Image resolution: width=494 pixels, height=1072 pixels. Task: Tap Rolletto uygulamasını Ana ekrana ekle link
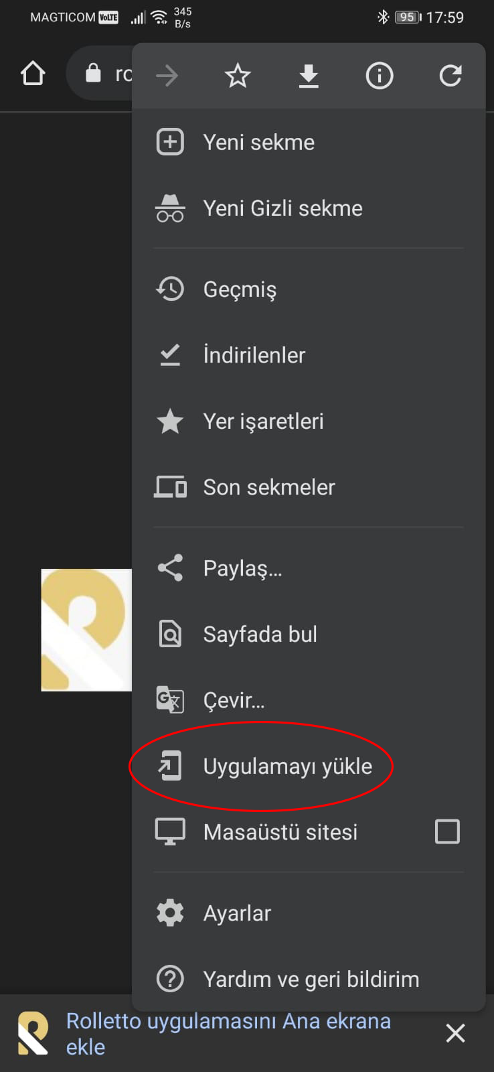pos(228,1033)
